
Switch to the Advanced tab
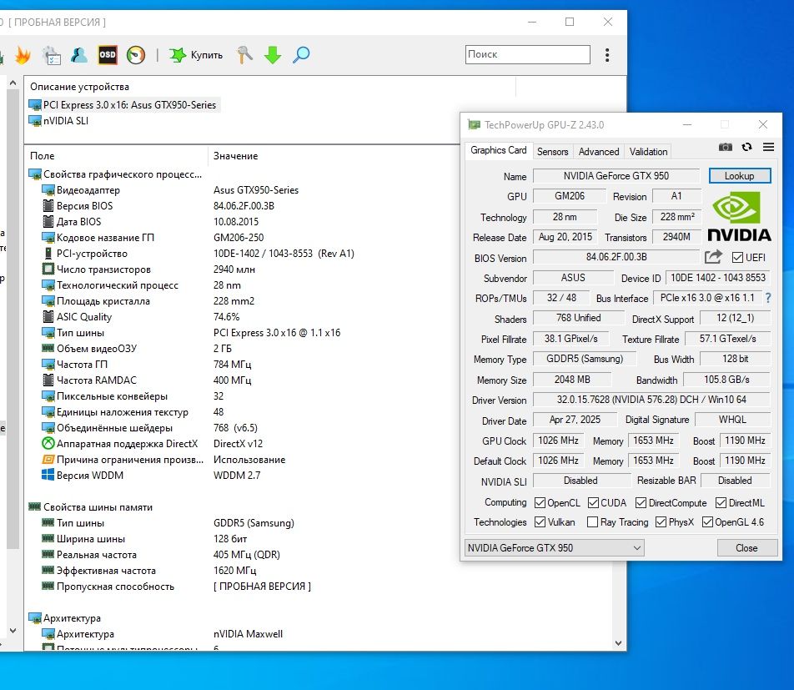click(x=599, y=152)
